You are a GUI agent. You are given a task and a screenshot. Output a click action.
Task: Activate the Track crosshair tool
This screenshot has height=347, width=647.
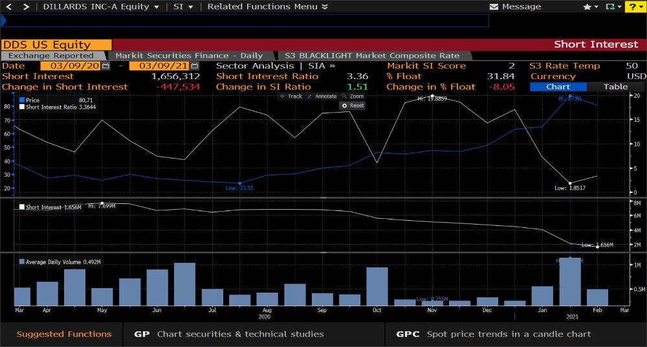pyautogui.click(x=291, y=96)
